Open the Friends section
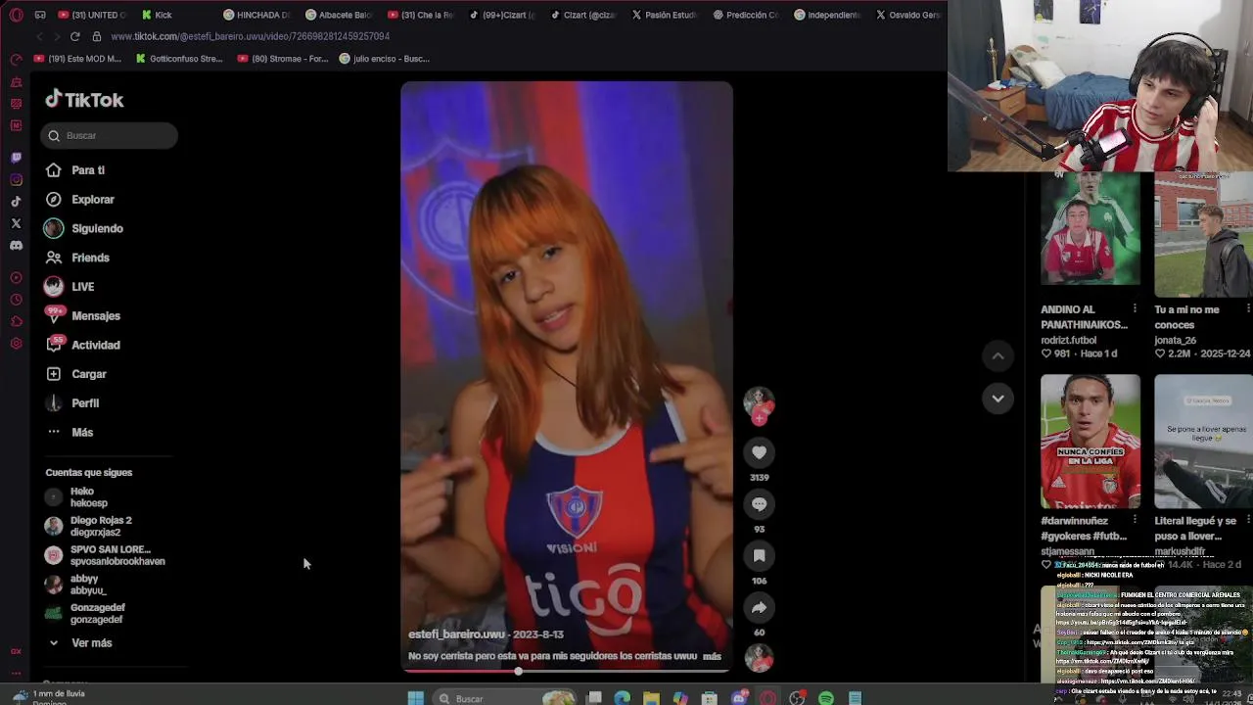 tap(77, 258)
